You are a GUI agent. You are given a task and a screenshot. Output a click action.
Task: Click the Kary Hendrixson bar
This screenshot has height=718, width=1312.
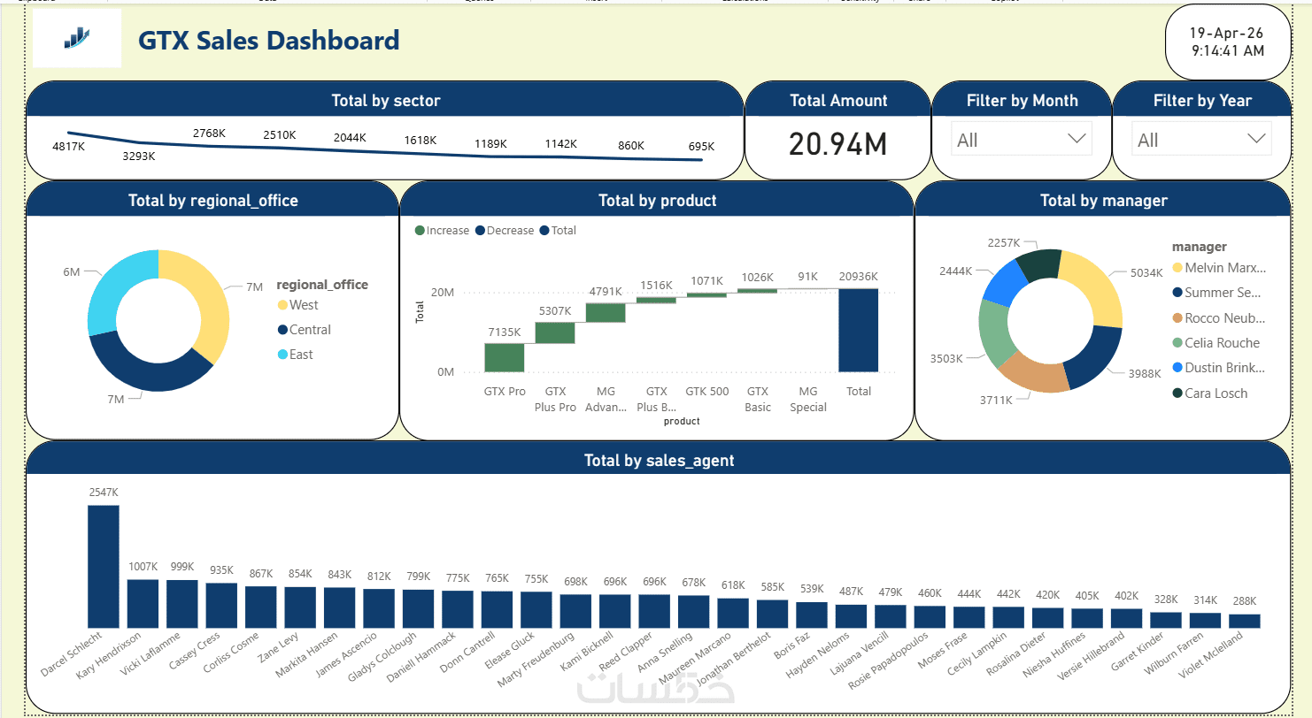pyautogui.click(x=143, y=604)
